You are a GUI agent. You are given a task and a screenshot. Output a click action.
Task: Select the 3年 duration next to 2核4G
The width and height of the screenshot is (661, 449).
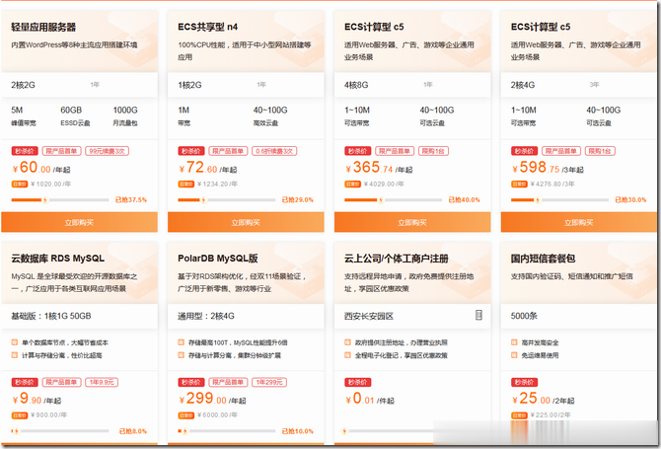594,85
